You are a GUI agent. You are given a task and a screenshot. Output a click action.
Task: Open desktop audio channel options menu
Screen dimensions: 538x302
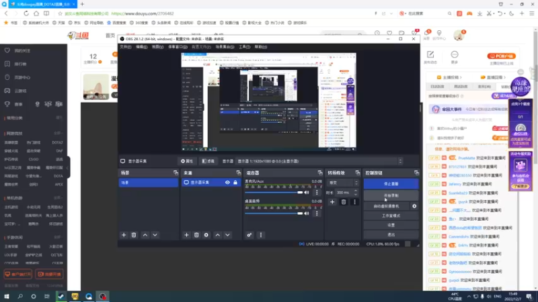tap(317, 213)
